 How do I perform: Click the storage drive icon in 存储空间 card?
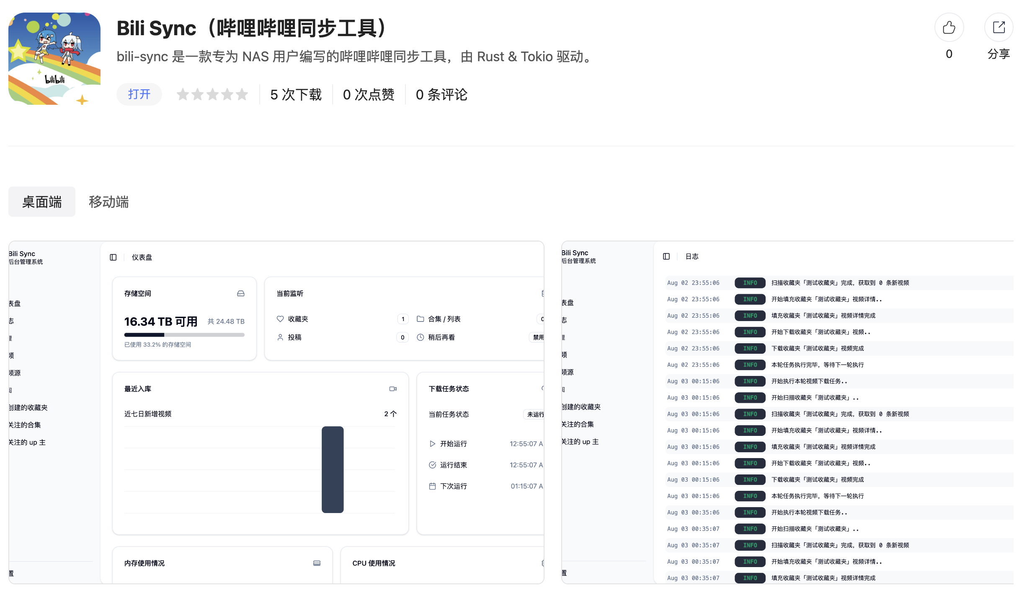click(x=240, y=294)
